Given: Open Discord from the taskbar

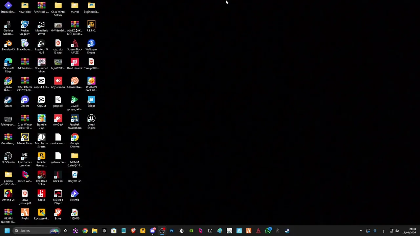Looking at the screenshot, I should pyautogui.click(x=152, y=231).
